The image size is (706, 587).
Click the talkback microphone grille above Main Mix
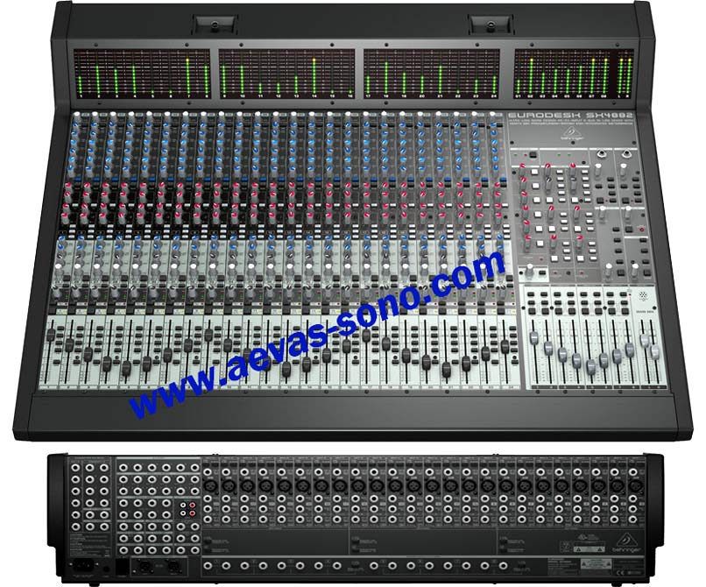click(643, 295)
